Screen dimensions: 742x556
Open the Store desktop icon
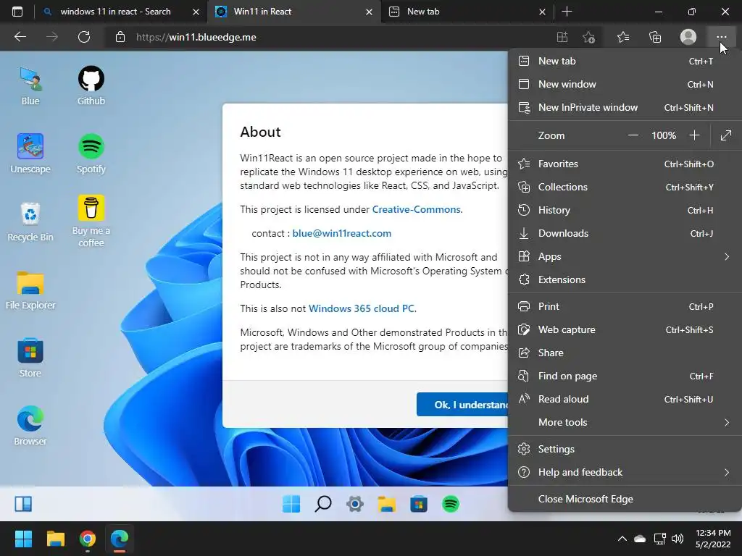click(x=30, y=358)
